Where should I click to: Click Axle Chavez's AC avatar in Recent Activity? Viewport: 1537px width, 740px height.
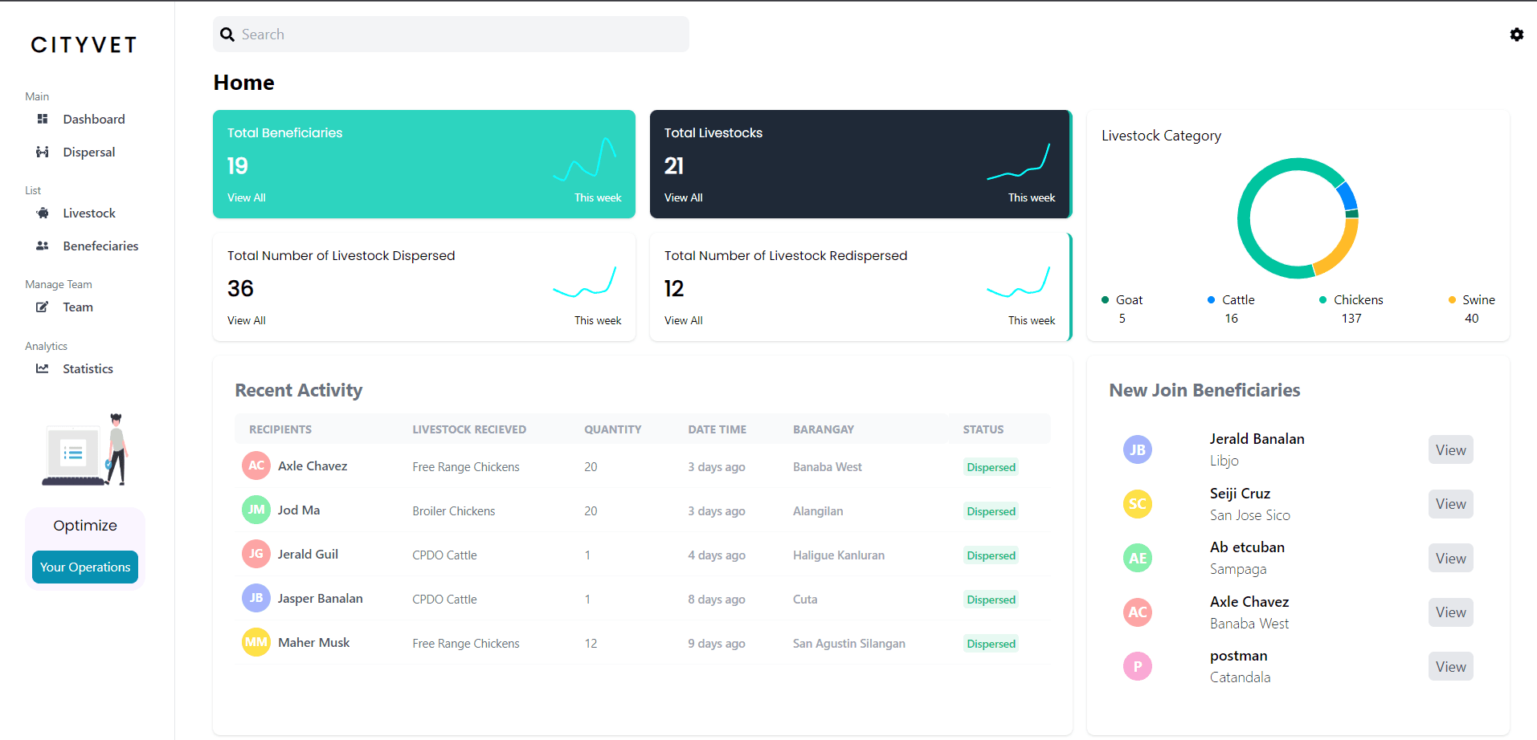point(255,466)
